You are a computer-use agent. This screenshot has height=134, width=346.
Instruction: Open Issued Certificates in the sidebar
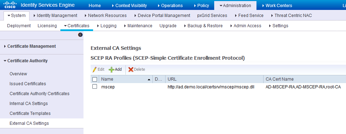[x=28, y=84]
